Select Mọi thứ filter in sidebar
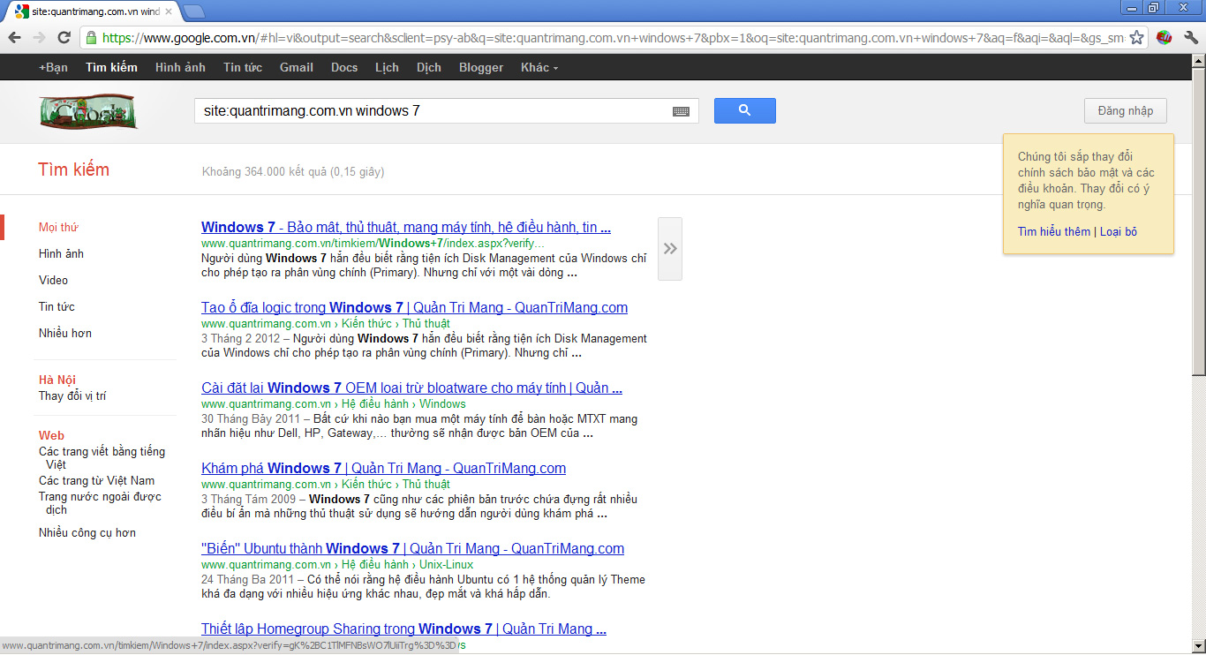Viewport: 1206px width, 655px height. 58,227
